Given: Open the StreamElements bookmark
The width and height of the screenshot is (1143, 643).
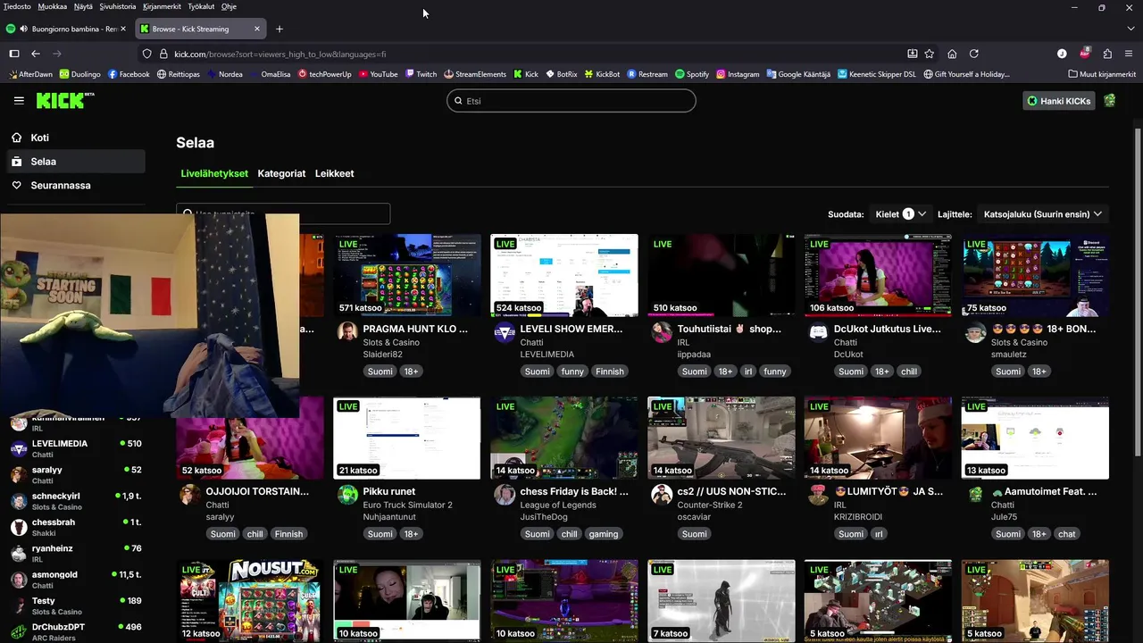Looking at the screenshot, I should pyautogui.click(x=475, y=74).
